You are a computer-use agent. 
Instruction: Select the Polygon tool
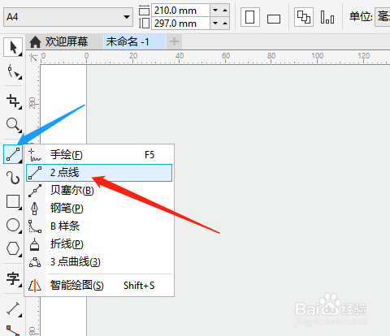pyautogui.click(x=13, y=248)
